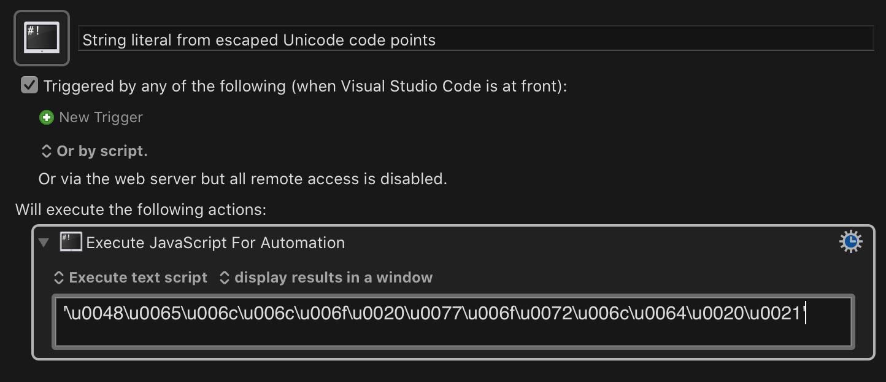The width and height of the screenshot is (886, 382).
Task: Click the terminal screen graphic on the macro icon
Action: [x=41, y=37]
